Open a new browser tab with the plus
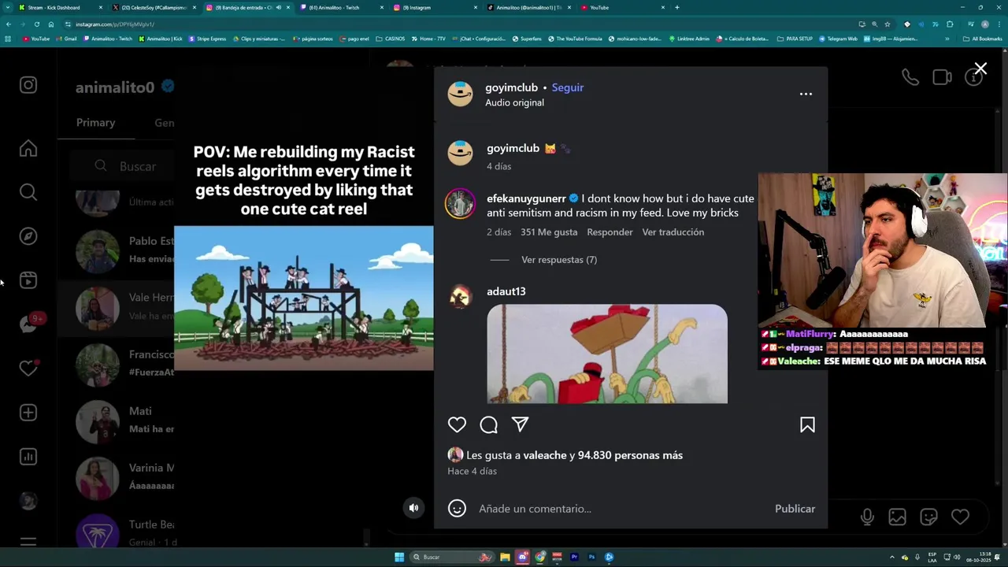 pos(677,8)
